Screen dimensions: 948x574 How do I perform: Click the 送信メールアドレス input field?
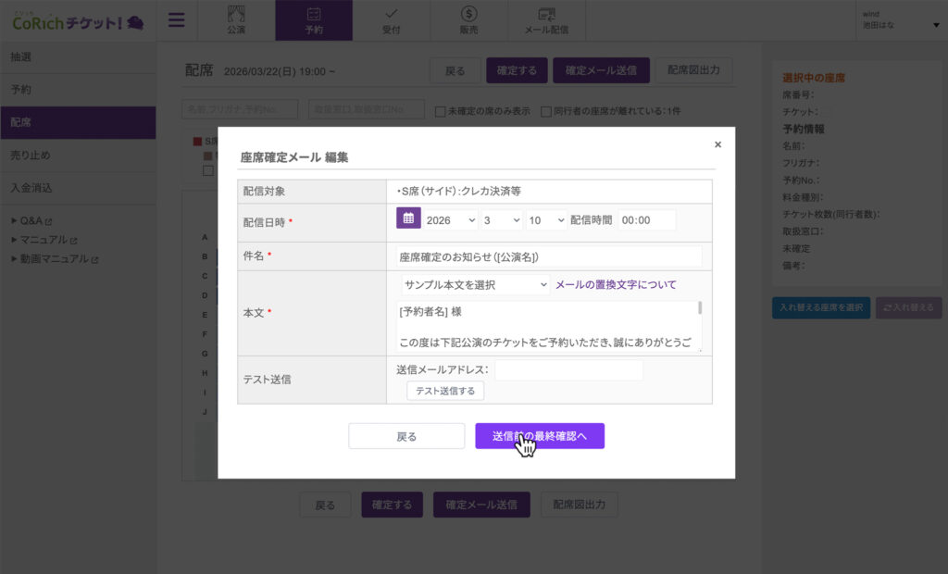pos(568,370)
